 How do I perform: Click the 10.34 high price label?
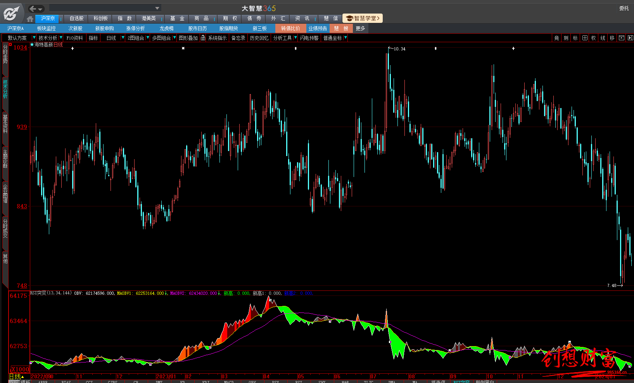pos(399,49)
